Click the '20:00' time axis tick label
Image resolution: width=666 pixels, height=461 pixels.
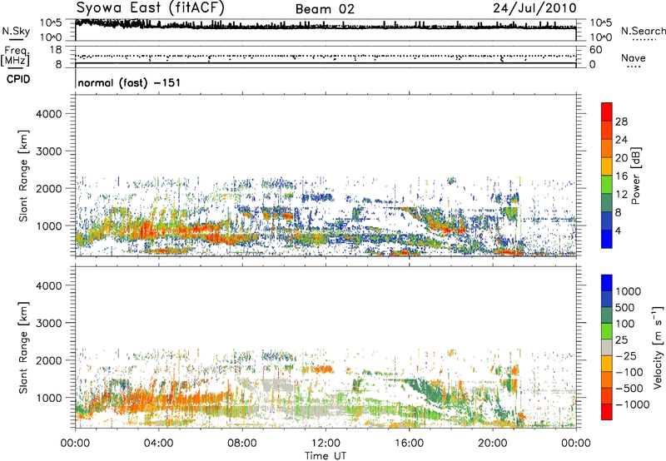pyautogui.click(x=492, y=444)
